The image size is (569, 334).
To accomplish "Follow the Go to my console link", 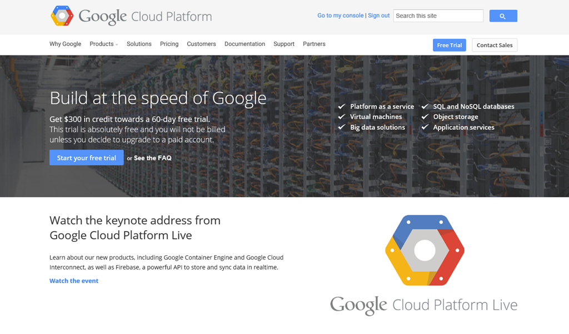I will [341, 16].
